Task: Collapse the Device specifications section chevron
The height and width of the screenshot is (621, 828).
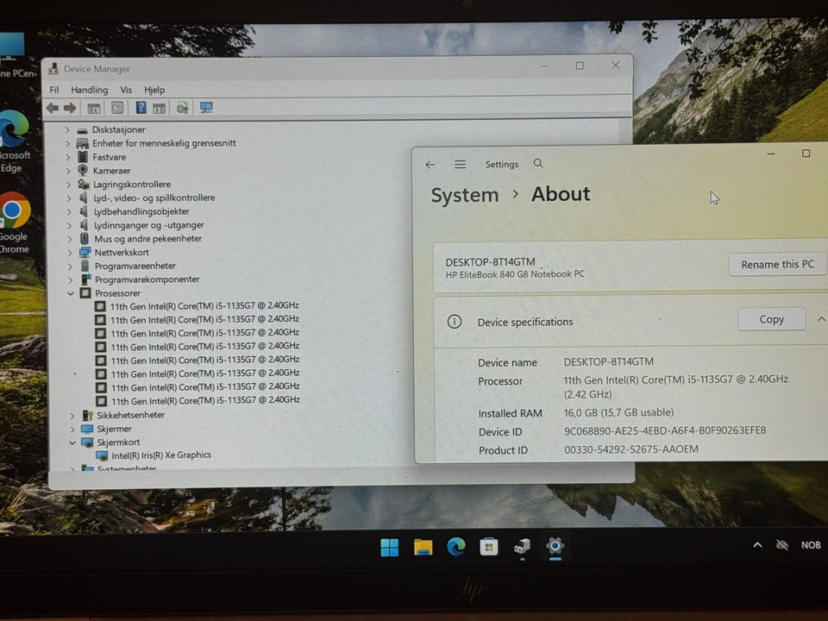Action: click(821, 319)
